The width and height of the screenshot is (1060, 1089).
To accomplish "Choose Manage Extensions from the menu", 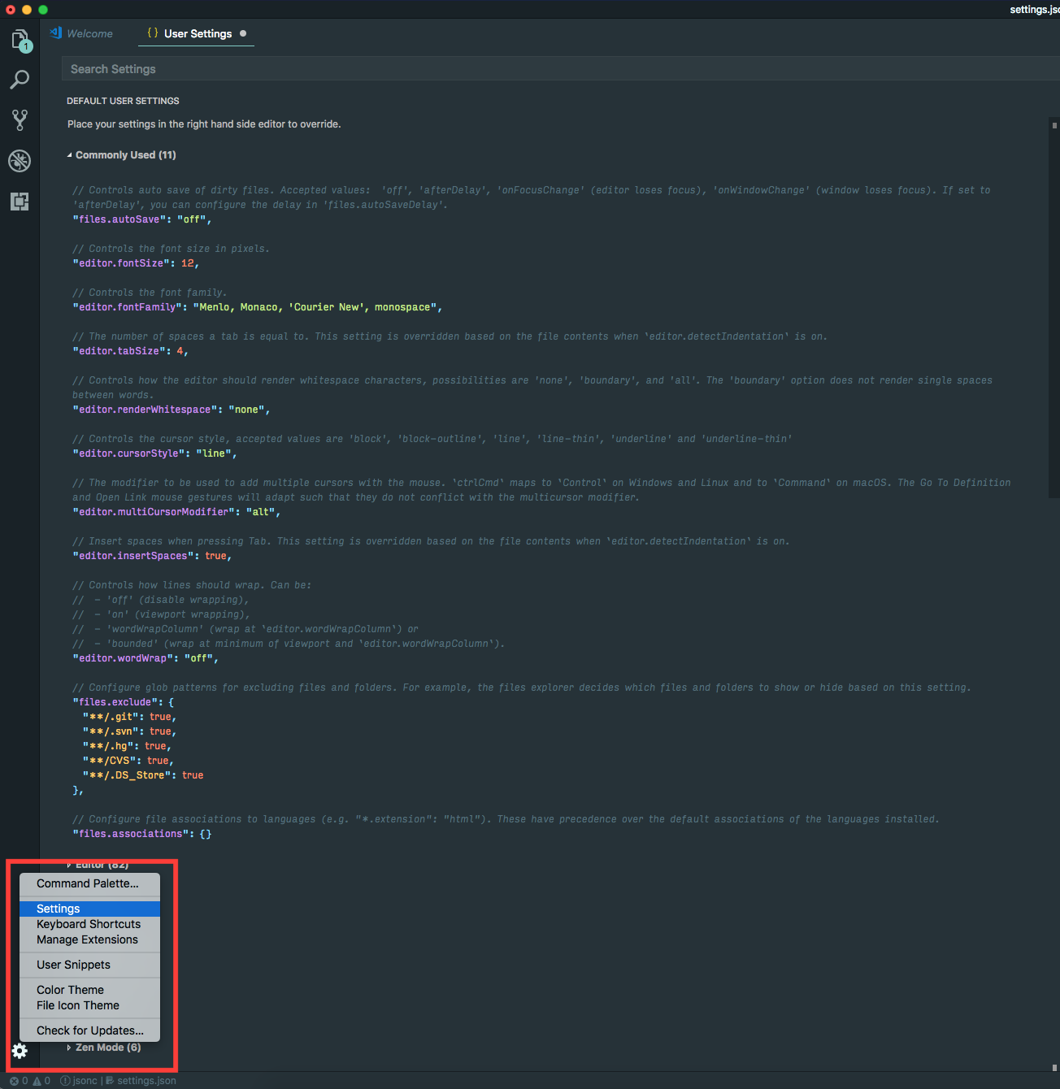I will click(x=89, y=939).
